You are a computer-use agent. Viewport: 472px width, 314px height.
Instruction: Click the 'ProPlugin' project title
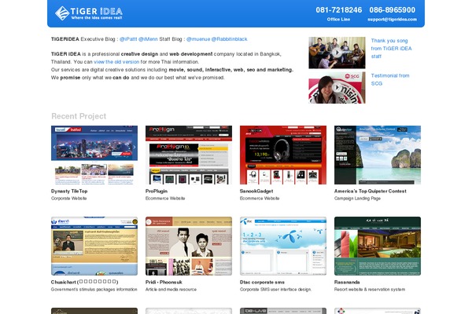157,191
